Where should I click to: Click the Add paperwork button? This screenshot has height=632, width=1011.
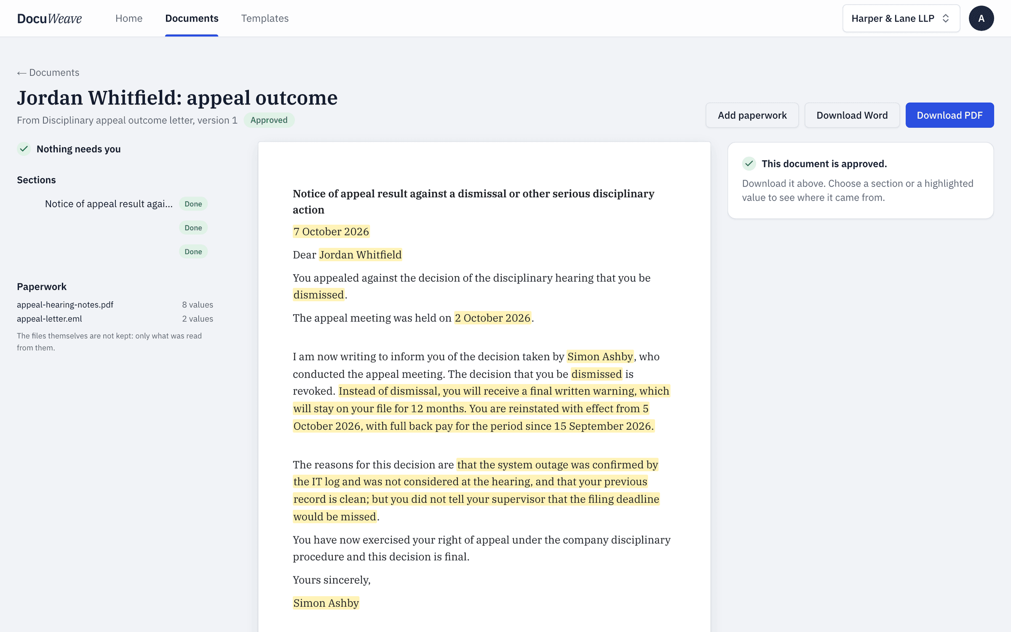point(752,115)
